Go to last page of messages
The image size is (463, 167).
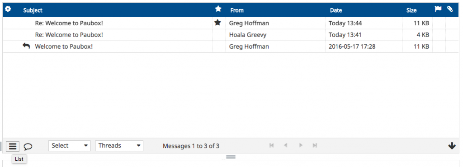click(x=315, y=145)
